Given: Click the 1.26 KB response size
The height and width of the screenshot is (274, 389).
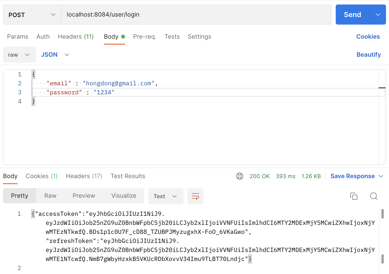Looking at the screenshot, I should click(x=311, y=176).
